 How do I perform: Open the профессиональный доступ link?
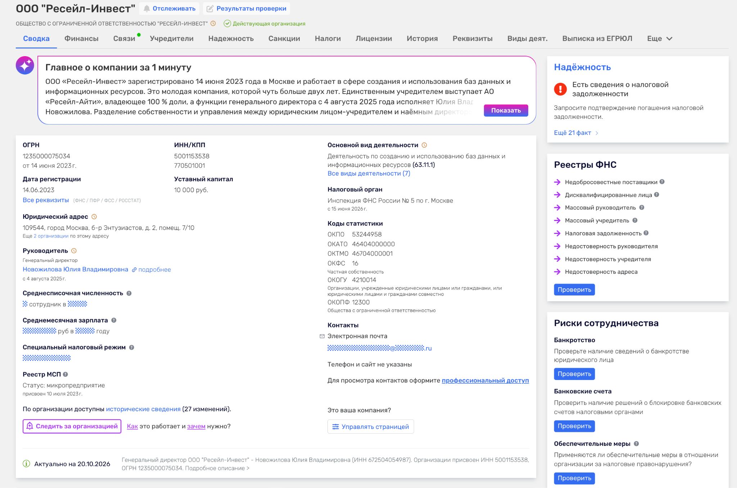485,380
